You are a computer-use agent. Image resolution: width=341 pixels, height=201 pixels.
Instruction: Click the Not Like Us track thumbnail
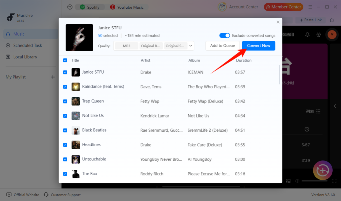[76, 116]
